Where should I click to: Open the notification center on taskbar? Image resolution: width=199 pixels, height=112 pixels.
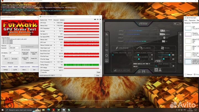pos(196,110)
